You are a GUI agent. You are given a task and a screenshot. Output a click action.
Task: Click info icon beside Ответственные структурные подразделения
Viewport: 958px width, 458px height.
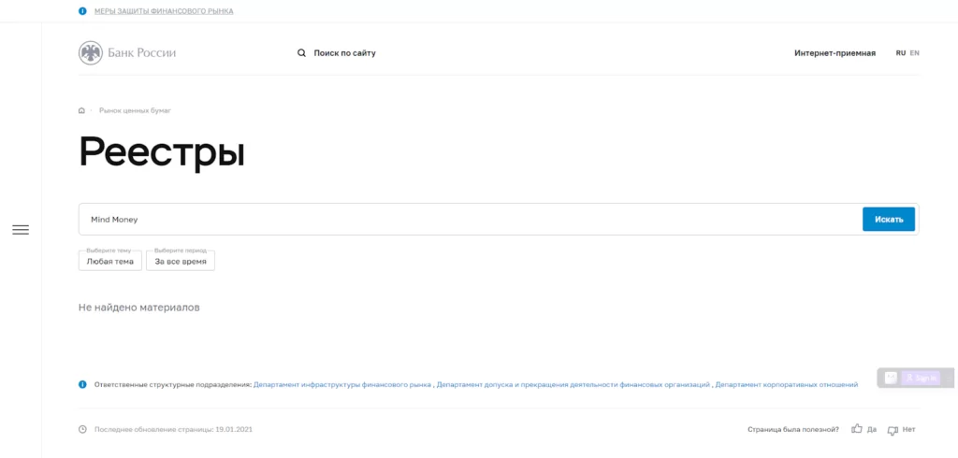point(82,385)
